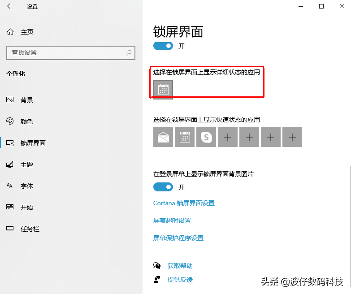This screenshot has width=351, height=294.
Task: Open the 开始 settings page
Action: [26, 208]
